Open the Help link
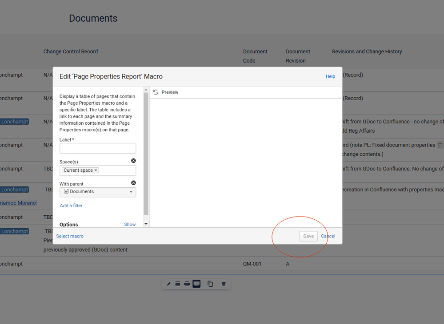Image resolution: width=444 pixels, height=324 pixels. [x=330, y=76]
